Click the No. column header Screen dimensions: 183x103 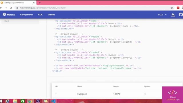(x=57, y=86)
